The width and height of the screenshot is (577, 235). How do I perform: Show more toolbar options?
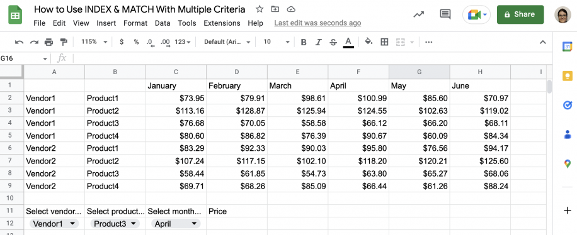click(x=428, y=42)
